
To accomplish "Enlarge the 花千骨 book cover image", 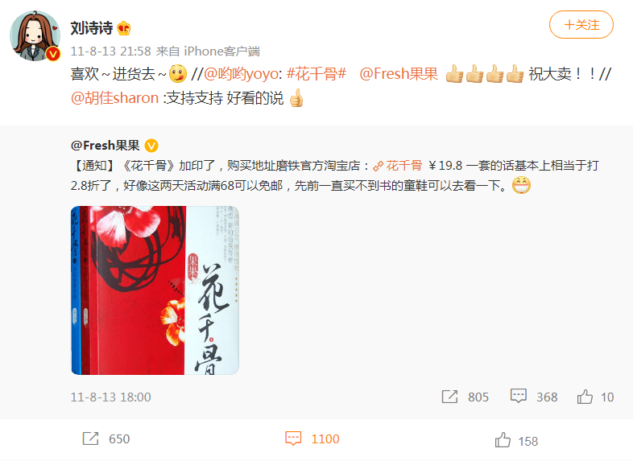I will (x=155, y=290).
